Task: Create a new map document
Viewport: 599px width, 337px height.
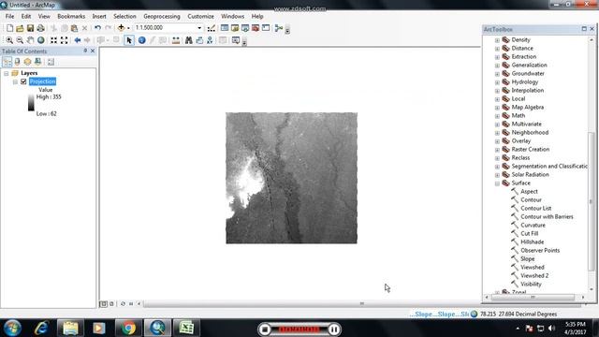Action: click(10, 28)
